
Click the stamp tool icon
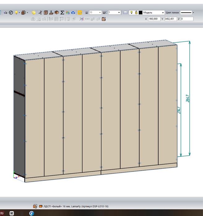pos(51,13)
